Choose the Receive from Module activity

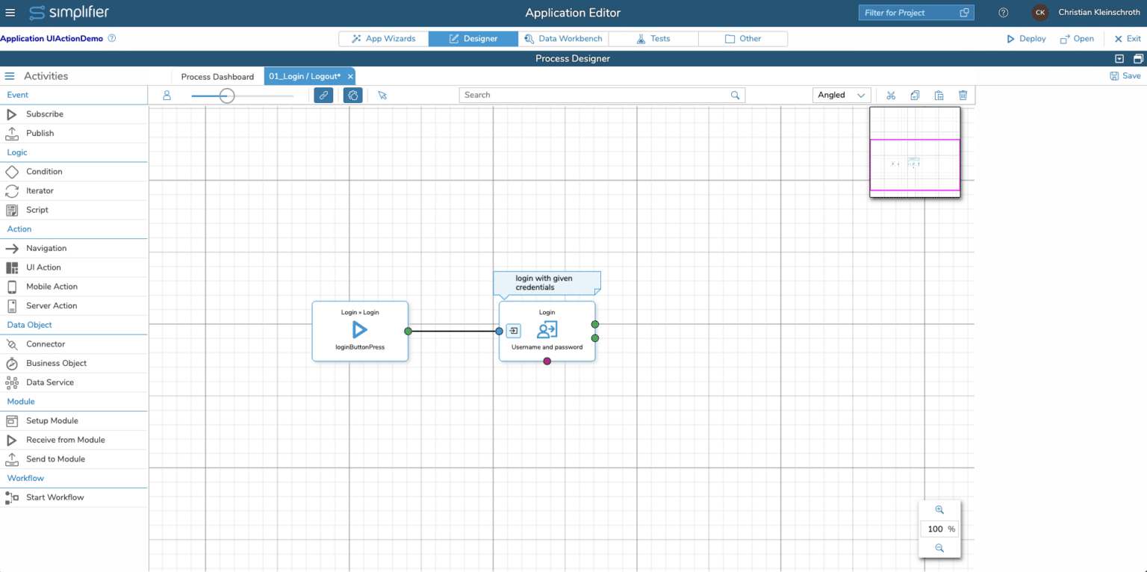click(74, 441)
